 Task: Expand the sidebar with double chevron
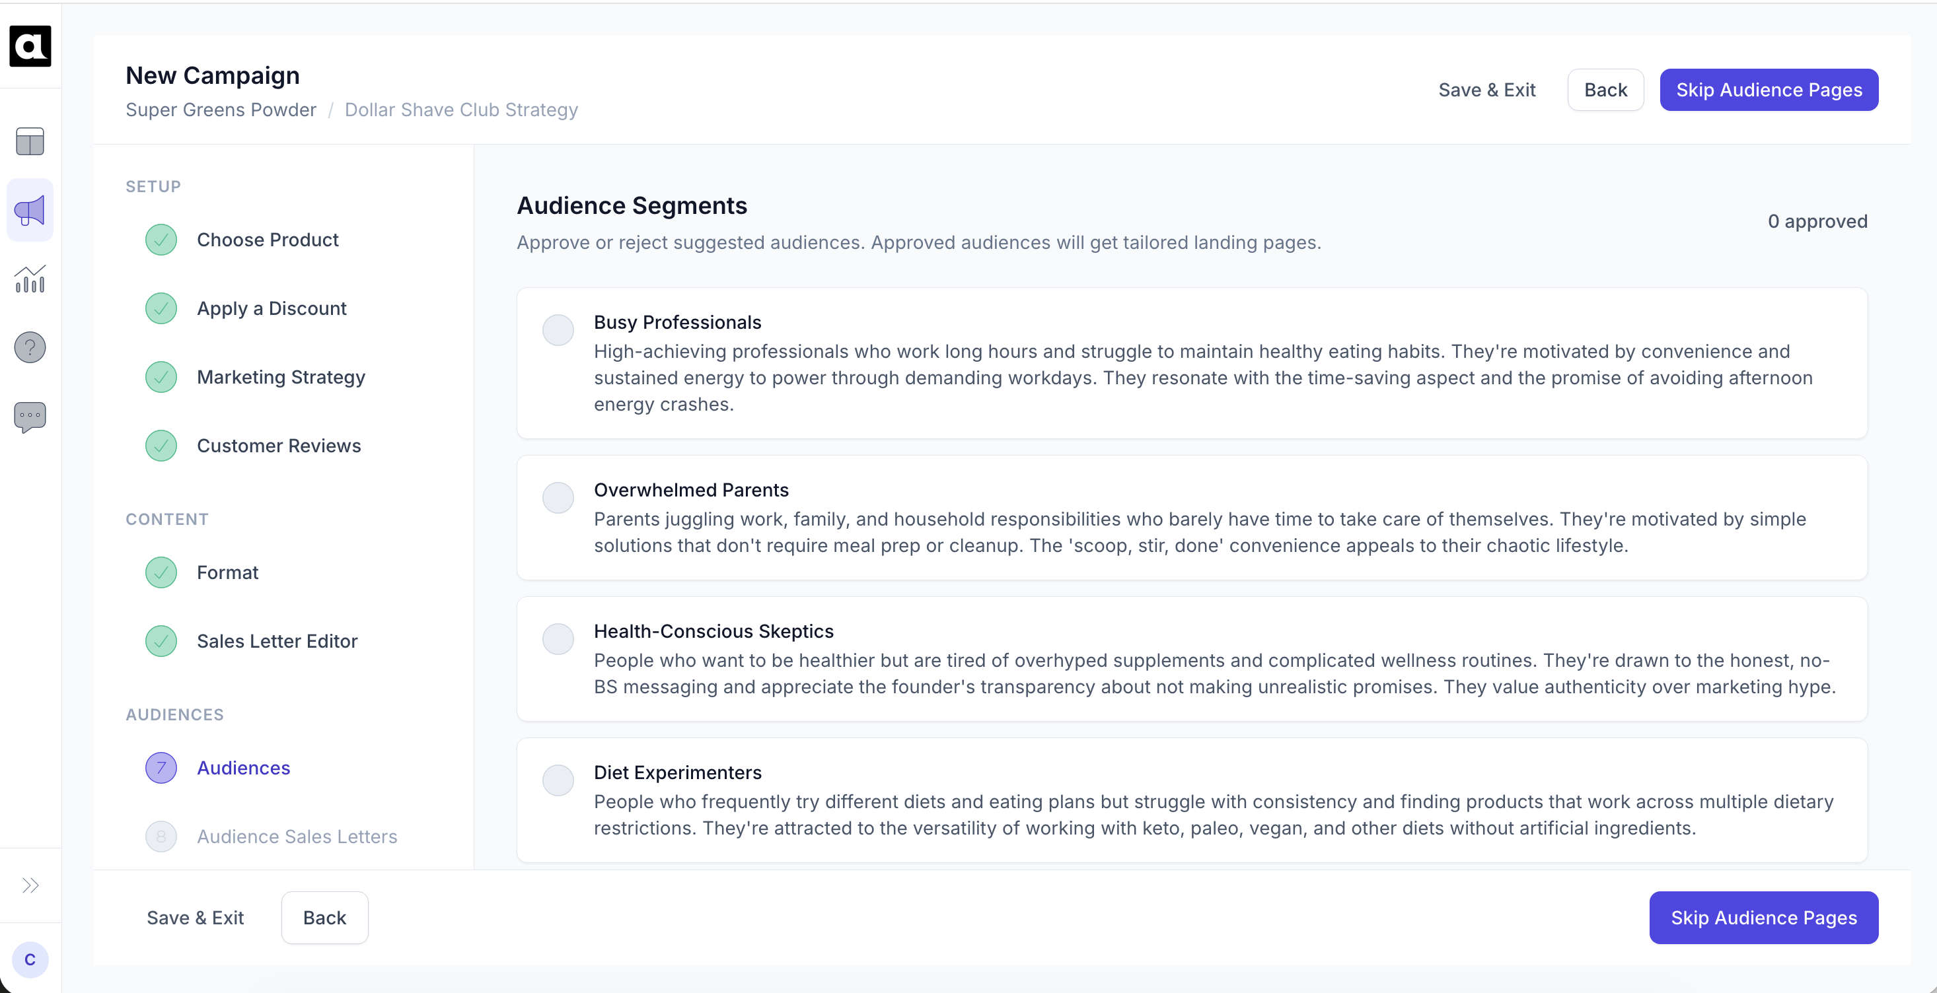[30, 885]
